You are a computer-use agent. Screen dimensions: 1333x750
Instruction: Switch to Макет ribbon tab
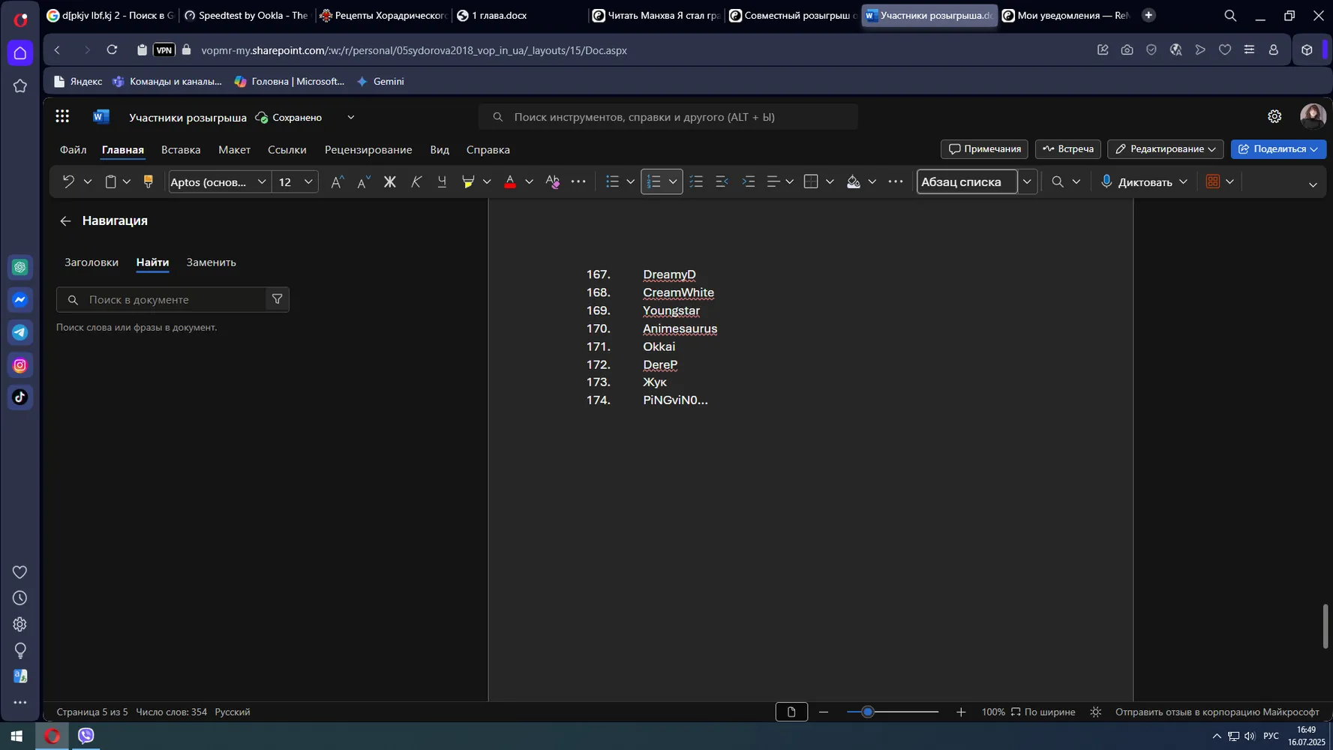234,149
